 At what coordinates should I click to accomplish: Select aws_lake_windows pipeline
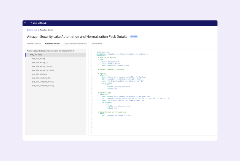(39, 74)
